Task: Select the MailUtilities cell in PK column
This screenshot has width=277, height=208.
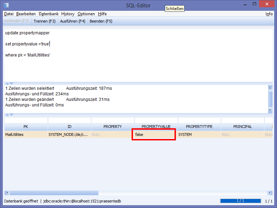Action: (x=26, y=135)
